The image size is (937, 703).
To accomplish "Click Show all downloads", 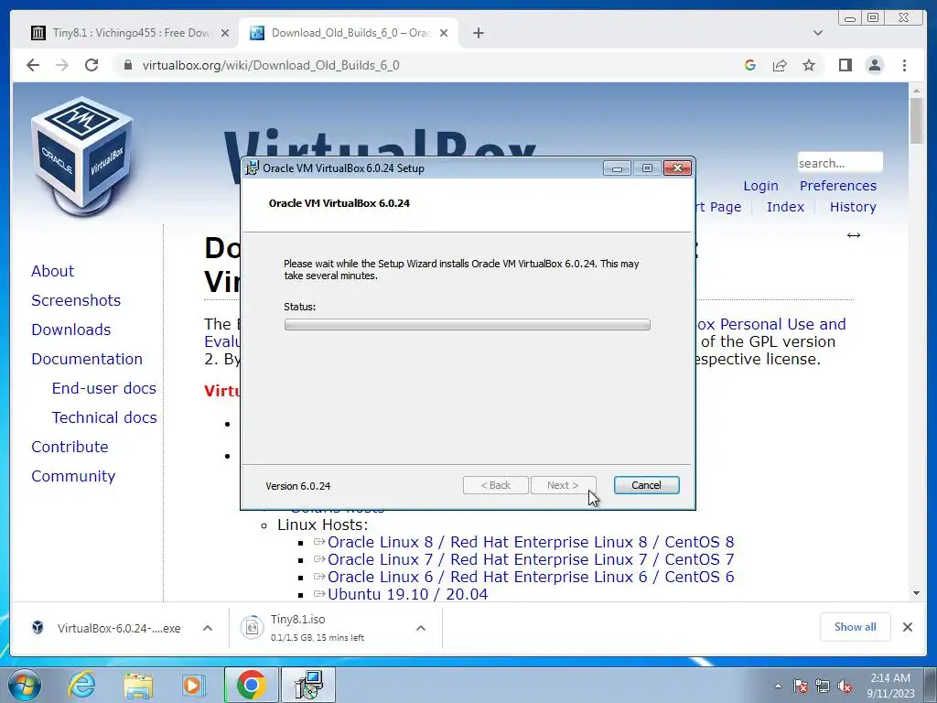I will (x=856, y=627).
